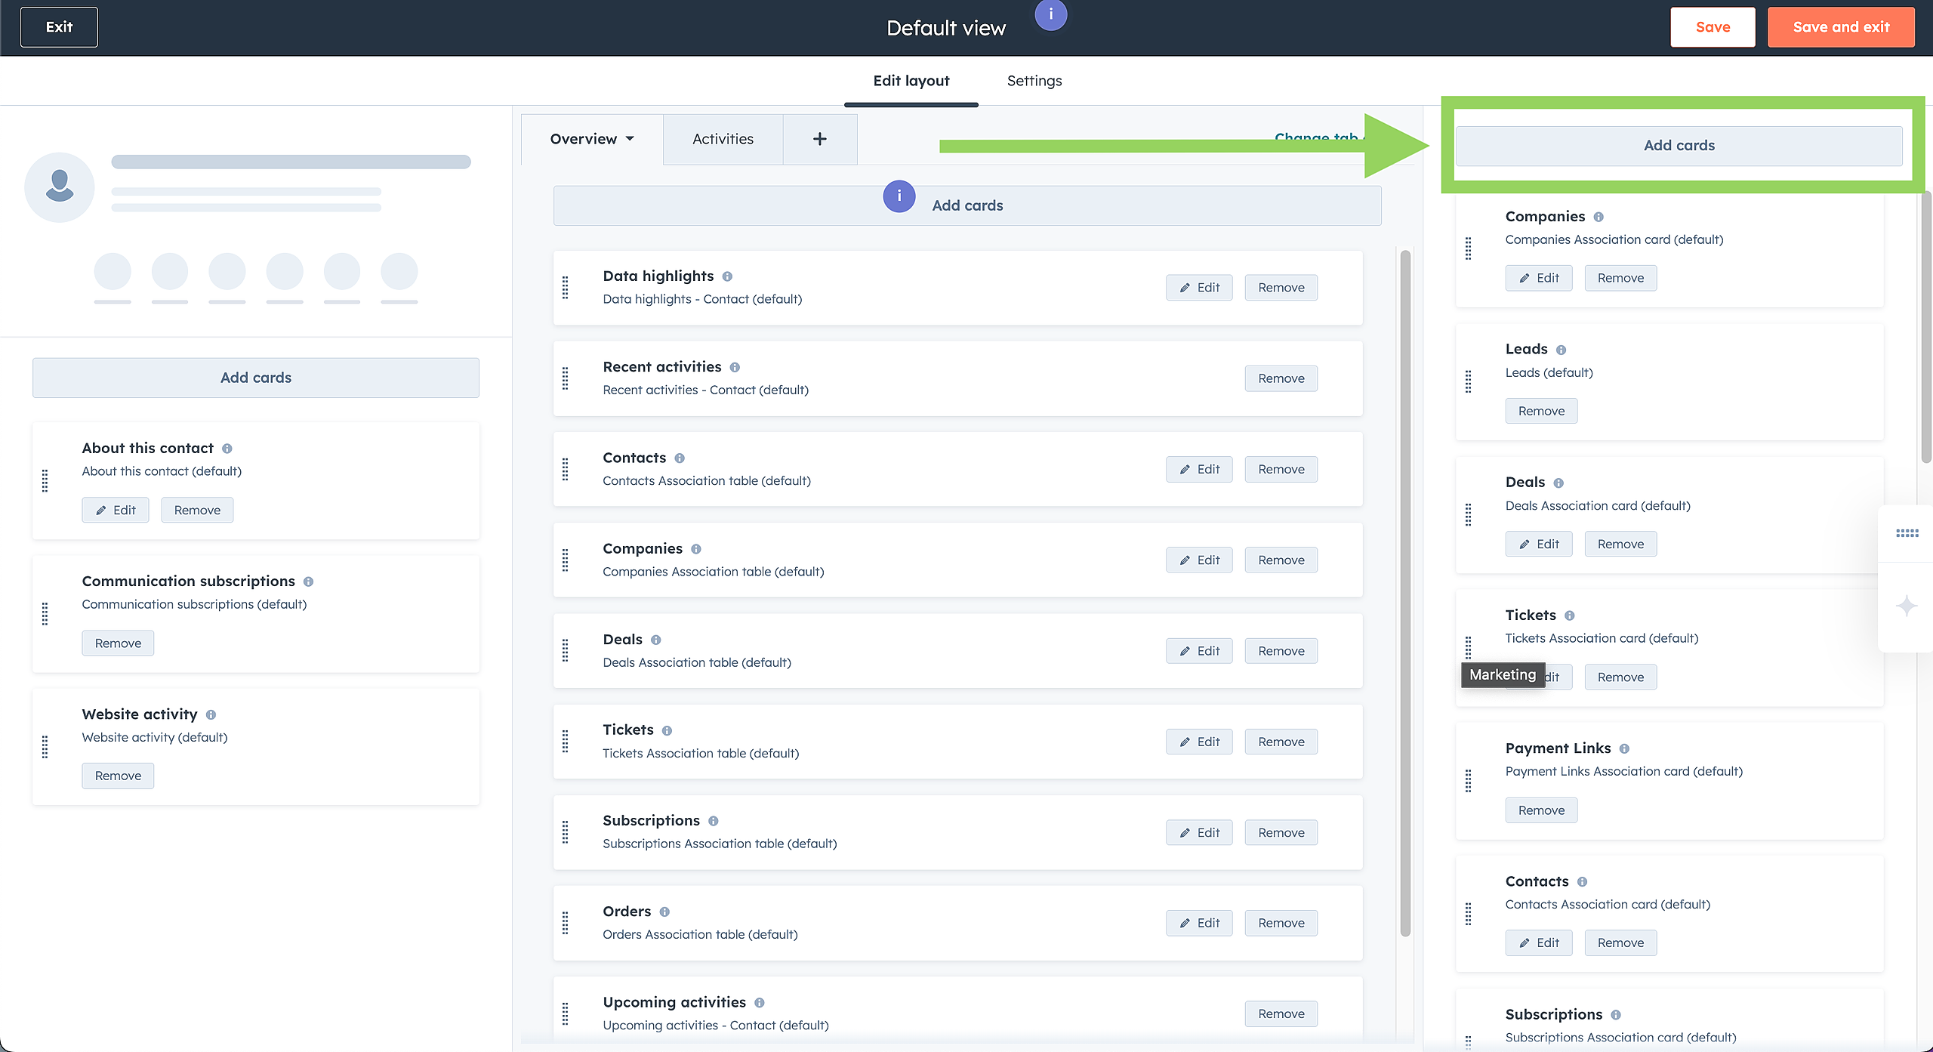Click drag handle of Recent activities card

(x=566, y=378)
